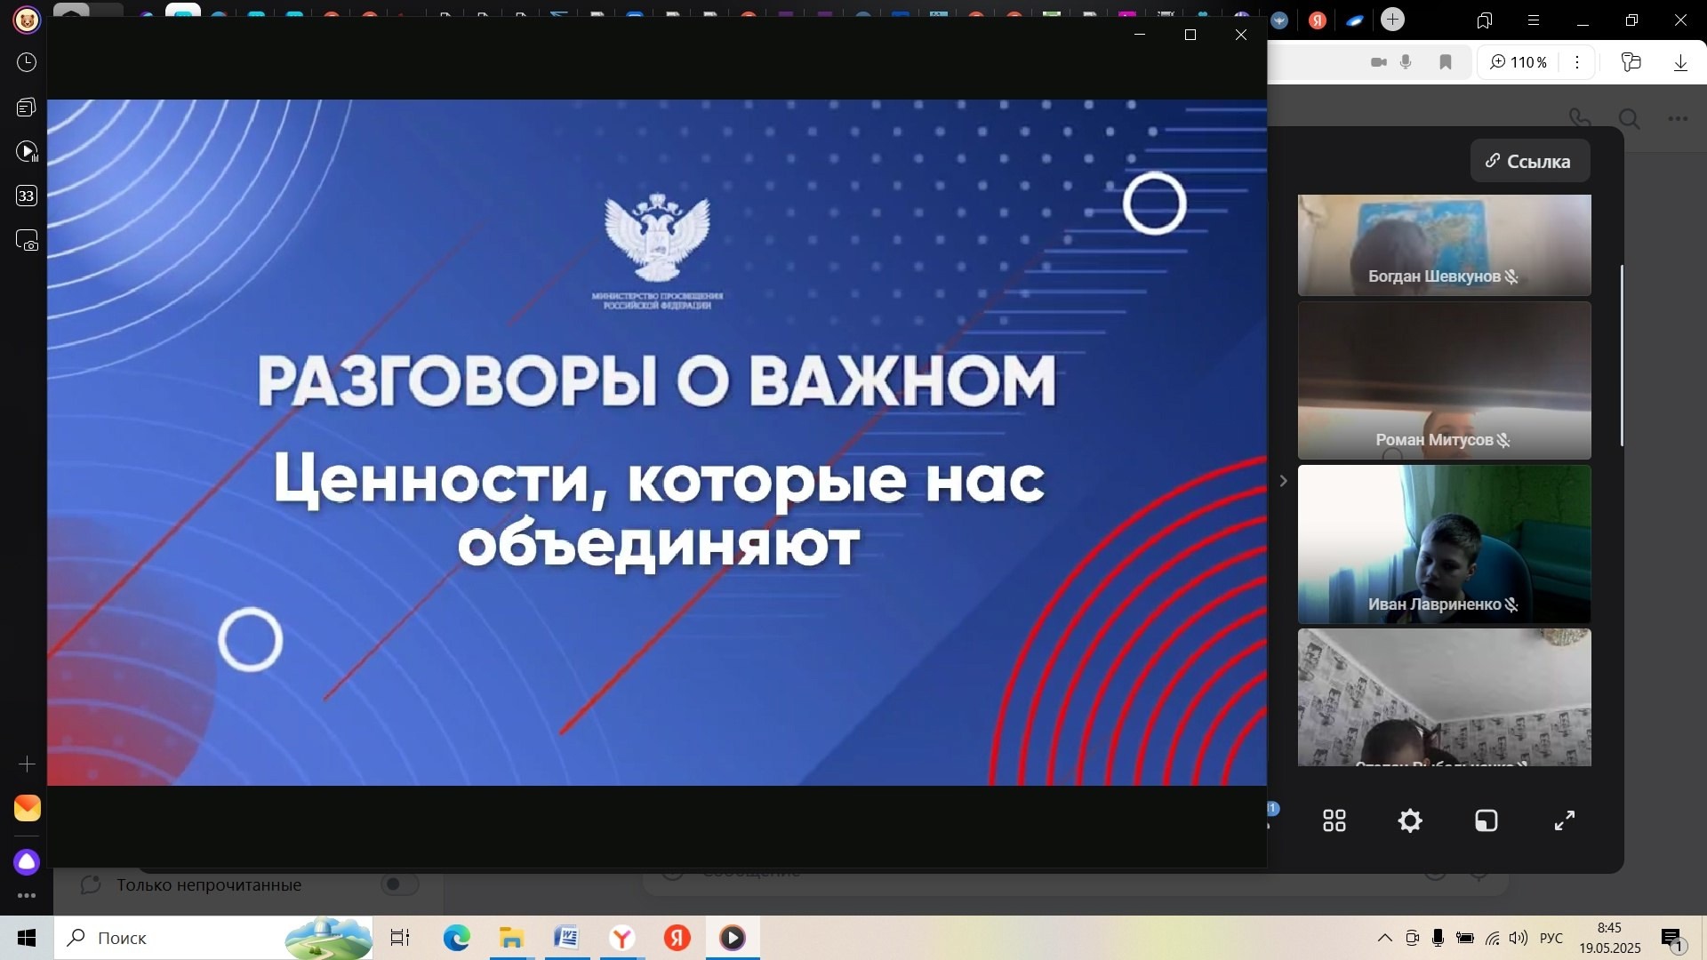Select Богдан Шевкунов's video tile
The width and height of the screenshot is (1707, 960).
click(x=1444, y=245)
